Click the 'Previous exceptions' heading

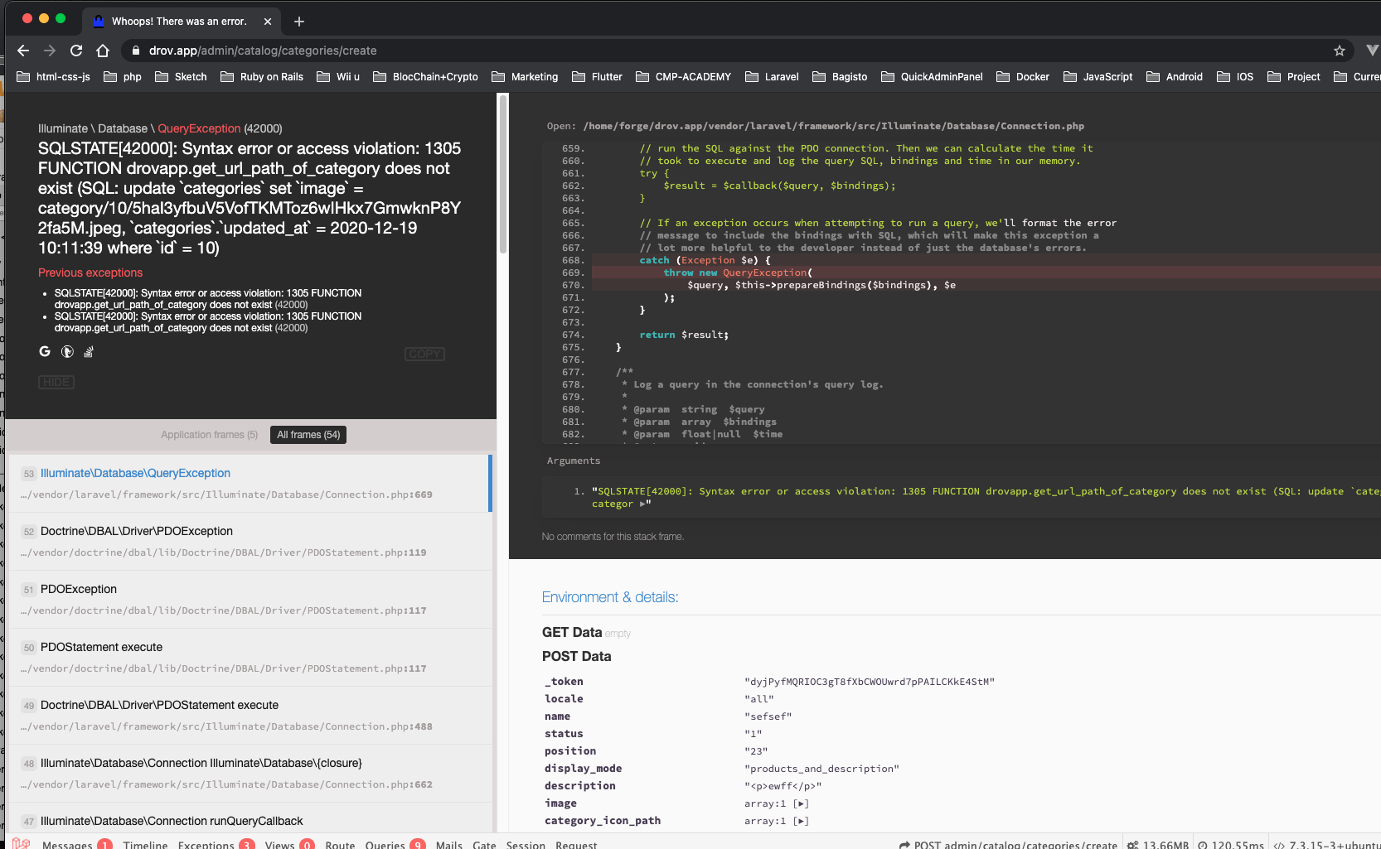pyautogui.click(x=90, y=273)
